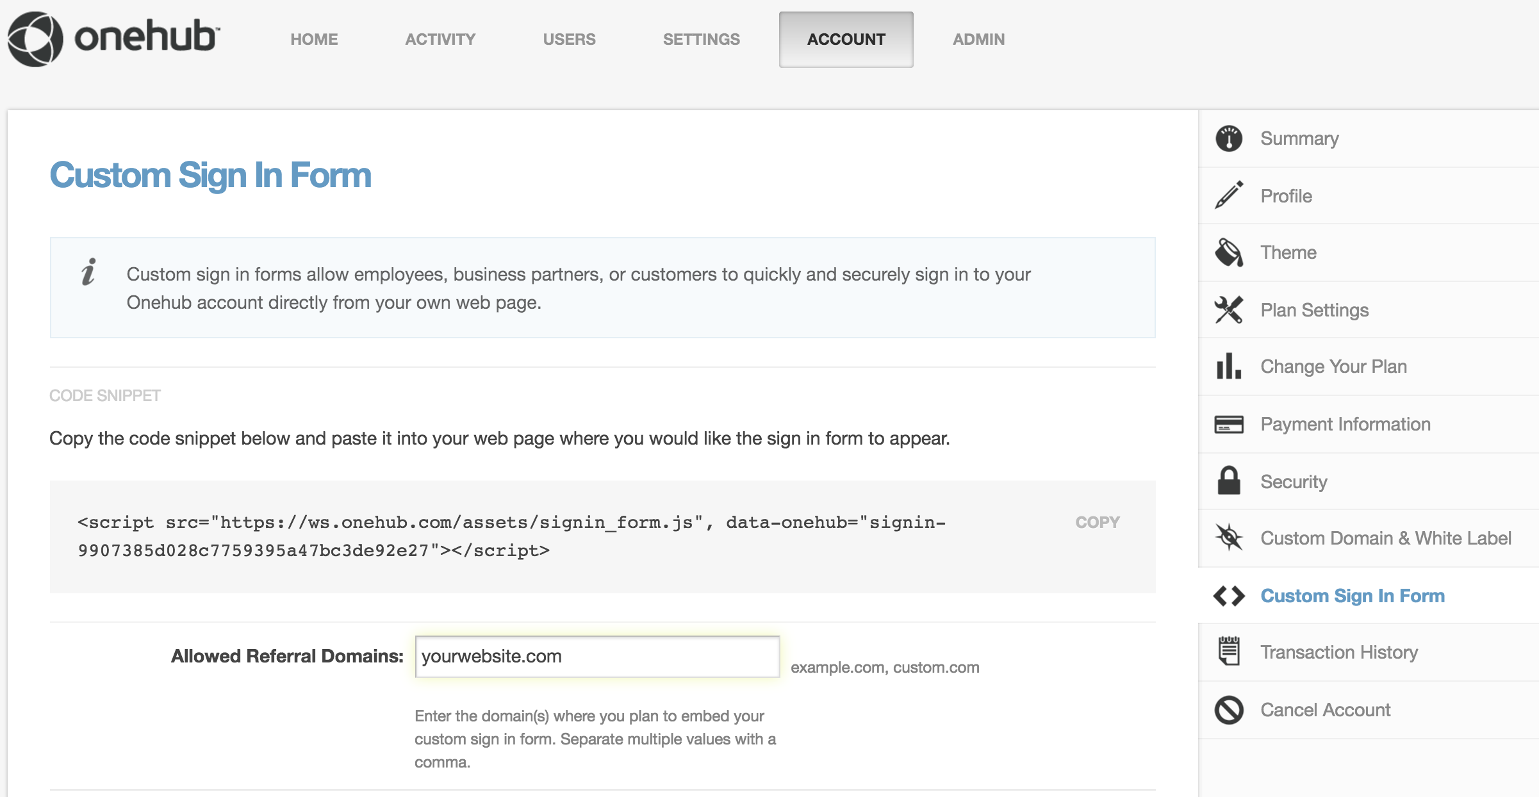Click the SETTINGS navigation tab
The image size is (1539, 797).
point(702,38)
